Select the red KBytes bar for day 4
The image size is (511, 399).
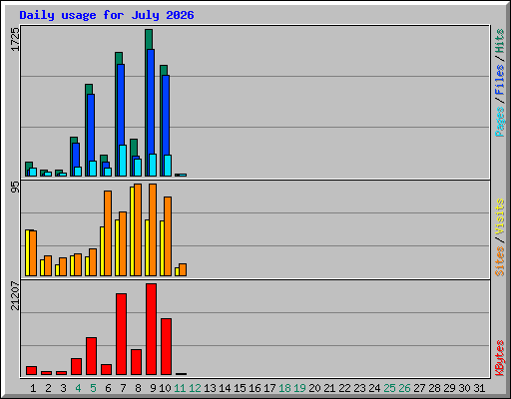[76, 366]
